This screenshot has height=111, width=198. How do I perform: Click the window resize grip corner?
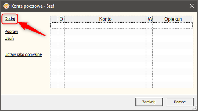click(x=195, y=108)
